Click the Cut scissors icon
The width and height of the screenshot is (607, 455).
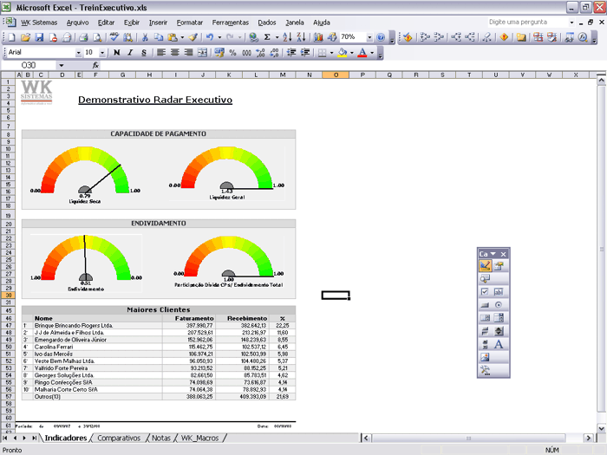point(145,37)
